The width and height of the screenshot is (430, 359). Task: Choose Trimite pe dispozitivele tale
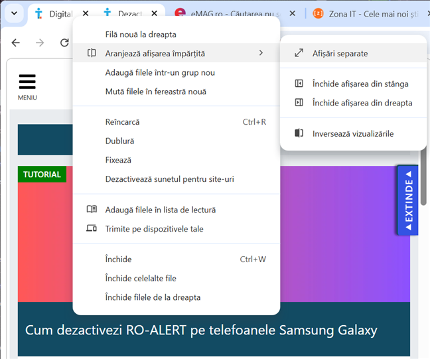pyautogui.click(x=177, y=229)
